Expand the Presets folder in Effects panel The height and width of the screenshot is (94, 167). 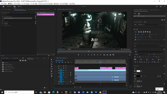[x=1, y=63]
